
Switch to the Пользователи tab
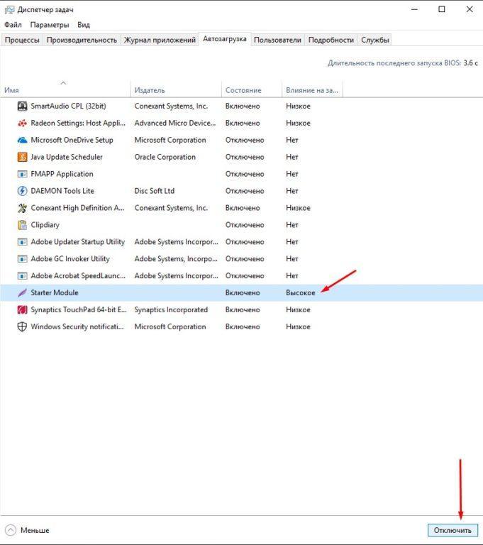(277, 40)
